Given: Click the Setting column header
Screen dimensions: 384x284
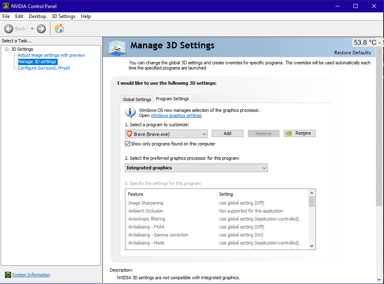Looking at the screenshot, I should coord(262,194).
